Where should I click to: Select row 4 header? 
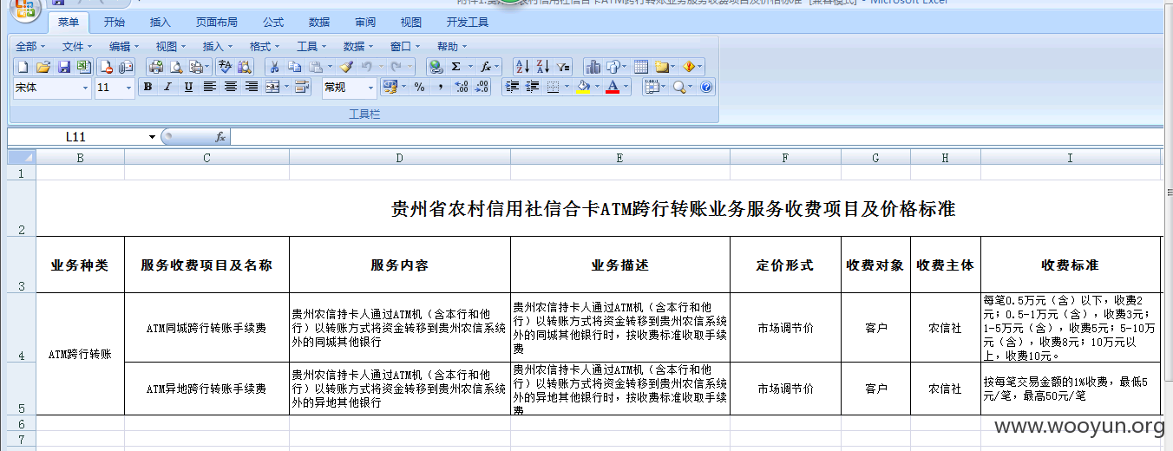(x=21, y=328)
